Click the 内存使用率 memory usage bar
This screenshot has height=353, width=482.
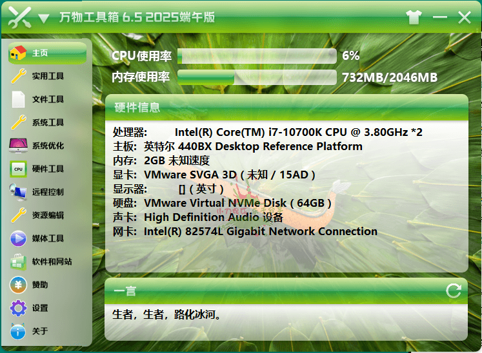tap(256, 77)
